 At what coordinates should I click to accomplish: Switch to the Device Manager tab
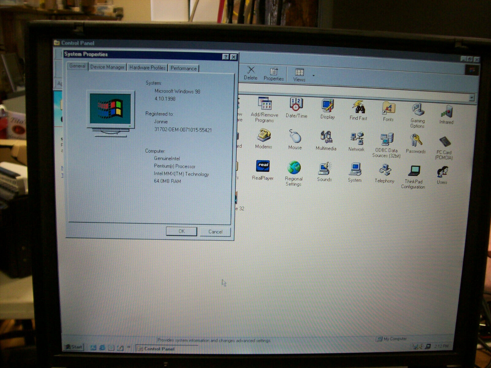(107, 67)
